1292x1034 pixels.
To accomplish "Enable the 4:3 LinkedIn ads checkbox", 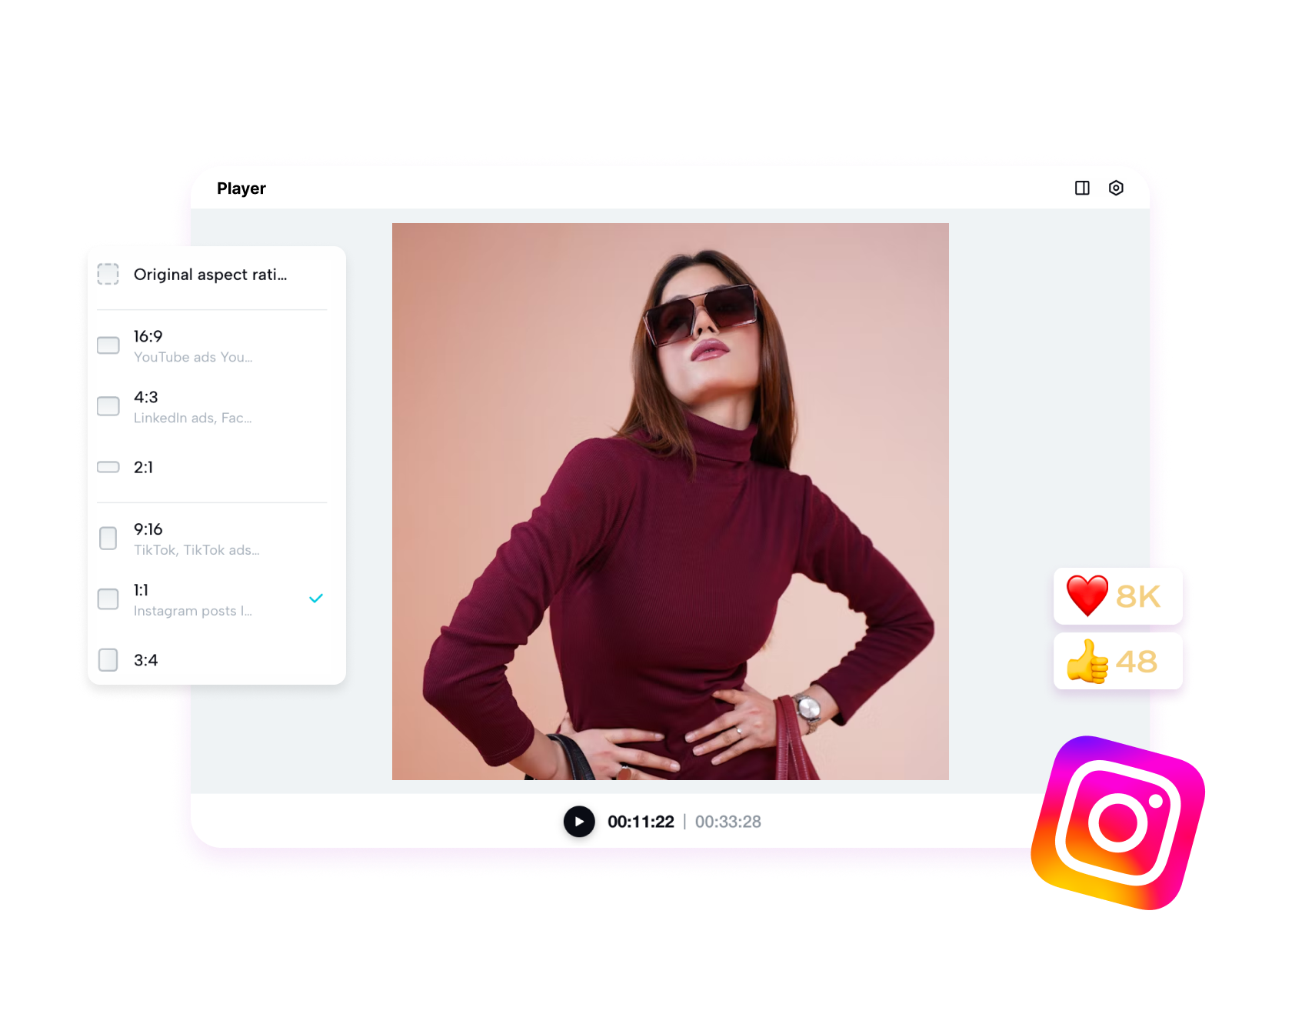I will pyautogui.click(x=108, y=406).
